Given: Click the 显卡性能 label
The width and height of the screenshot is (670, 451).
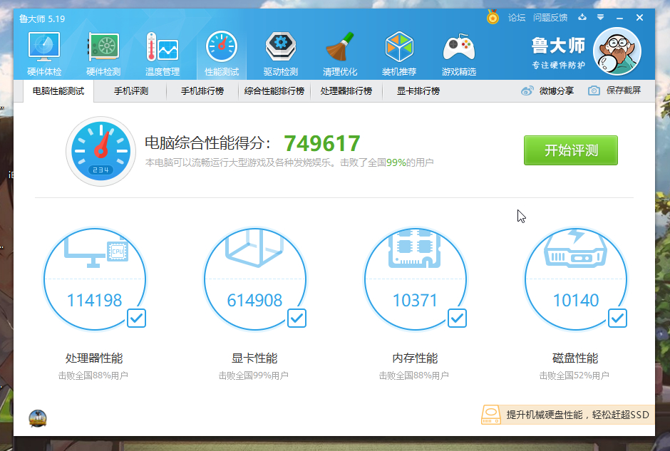Looking at the screenshot, I should point(254,358).
